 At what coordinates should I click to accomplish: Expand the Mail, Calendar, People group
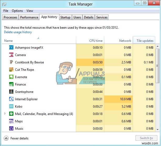tap(5, 114)
